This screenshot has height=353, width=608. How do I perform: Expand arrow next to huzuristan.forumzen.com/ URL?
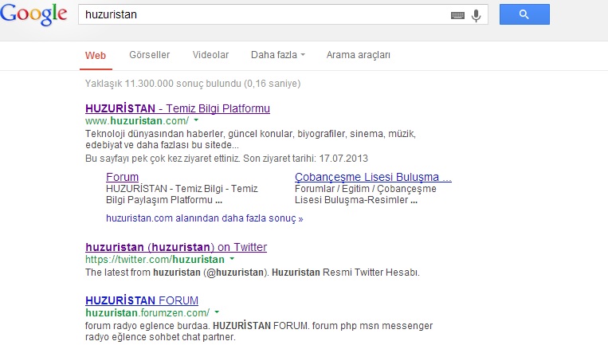click(x=217, y=312)
